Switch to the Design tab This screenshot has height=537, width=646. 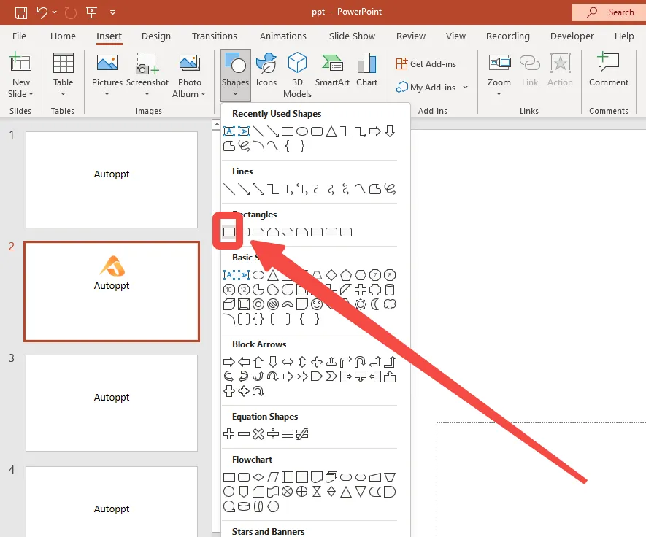pyautogui.click(x=156, y=36)
